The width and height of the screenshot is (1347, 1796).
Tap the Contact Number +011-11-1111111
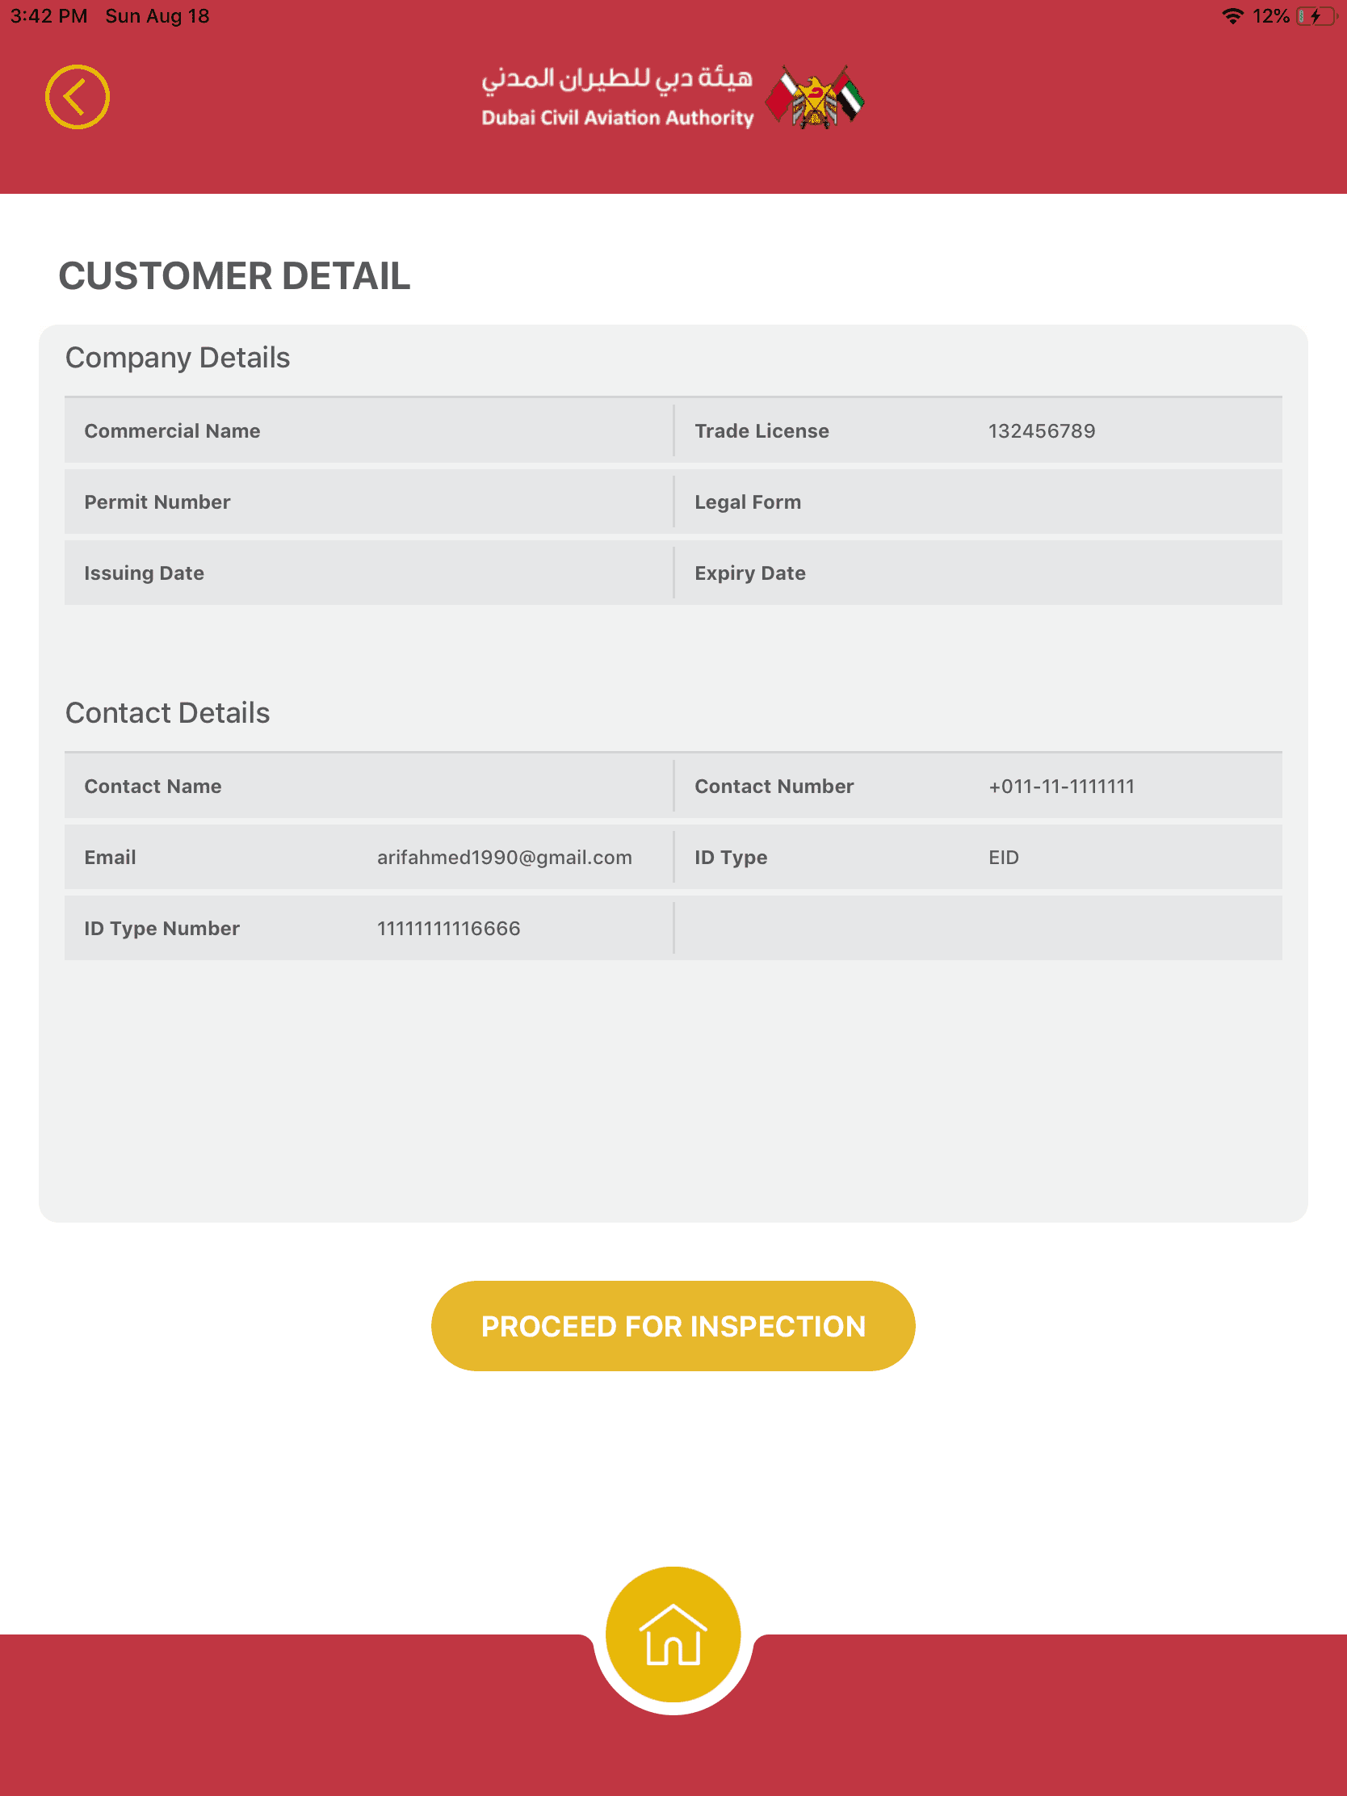(1061, 786)
